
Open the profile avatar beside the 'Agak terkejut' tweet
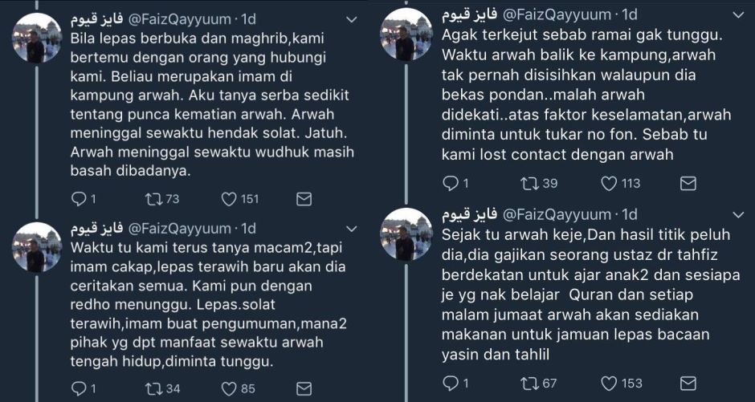(x=406, y=34)
